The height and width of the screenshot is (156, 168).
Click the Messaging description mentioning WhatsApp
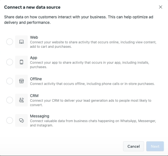click(93, 123)
